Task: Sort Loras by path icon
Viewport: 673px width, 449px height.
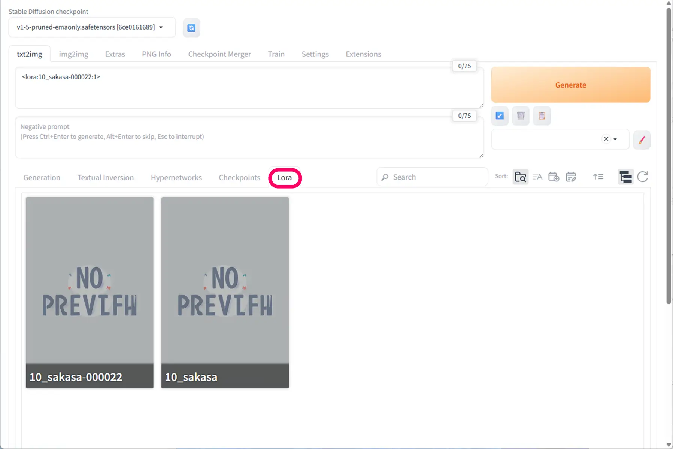Action: pyautogui.click(x=521, y=177)
